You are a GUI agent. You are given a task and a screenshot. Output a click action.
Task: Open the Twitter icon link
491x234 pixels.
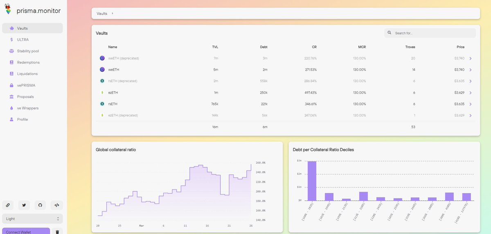[24, 205]
